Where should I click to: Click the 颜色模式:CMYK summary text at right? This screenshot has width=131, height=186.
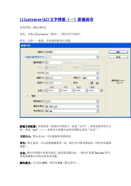[x=118, y=81]
